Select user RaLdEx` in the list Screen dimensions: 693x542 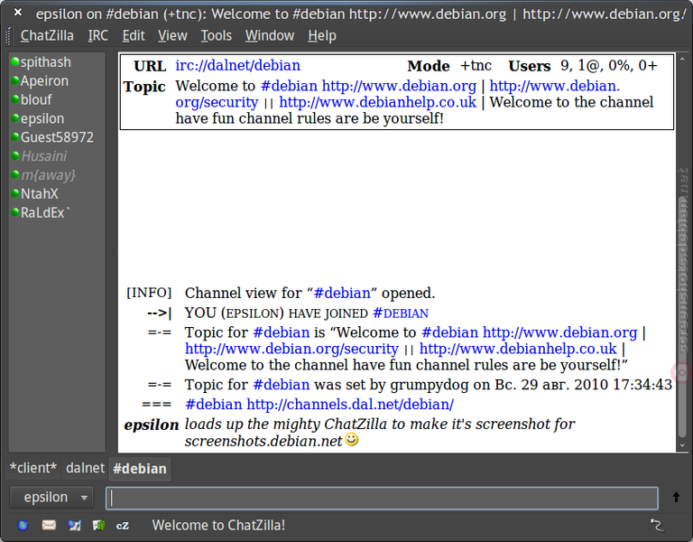[57, 212]
